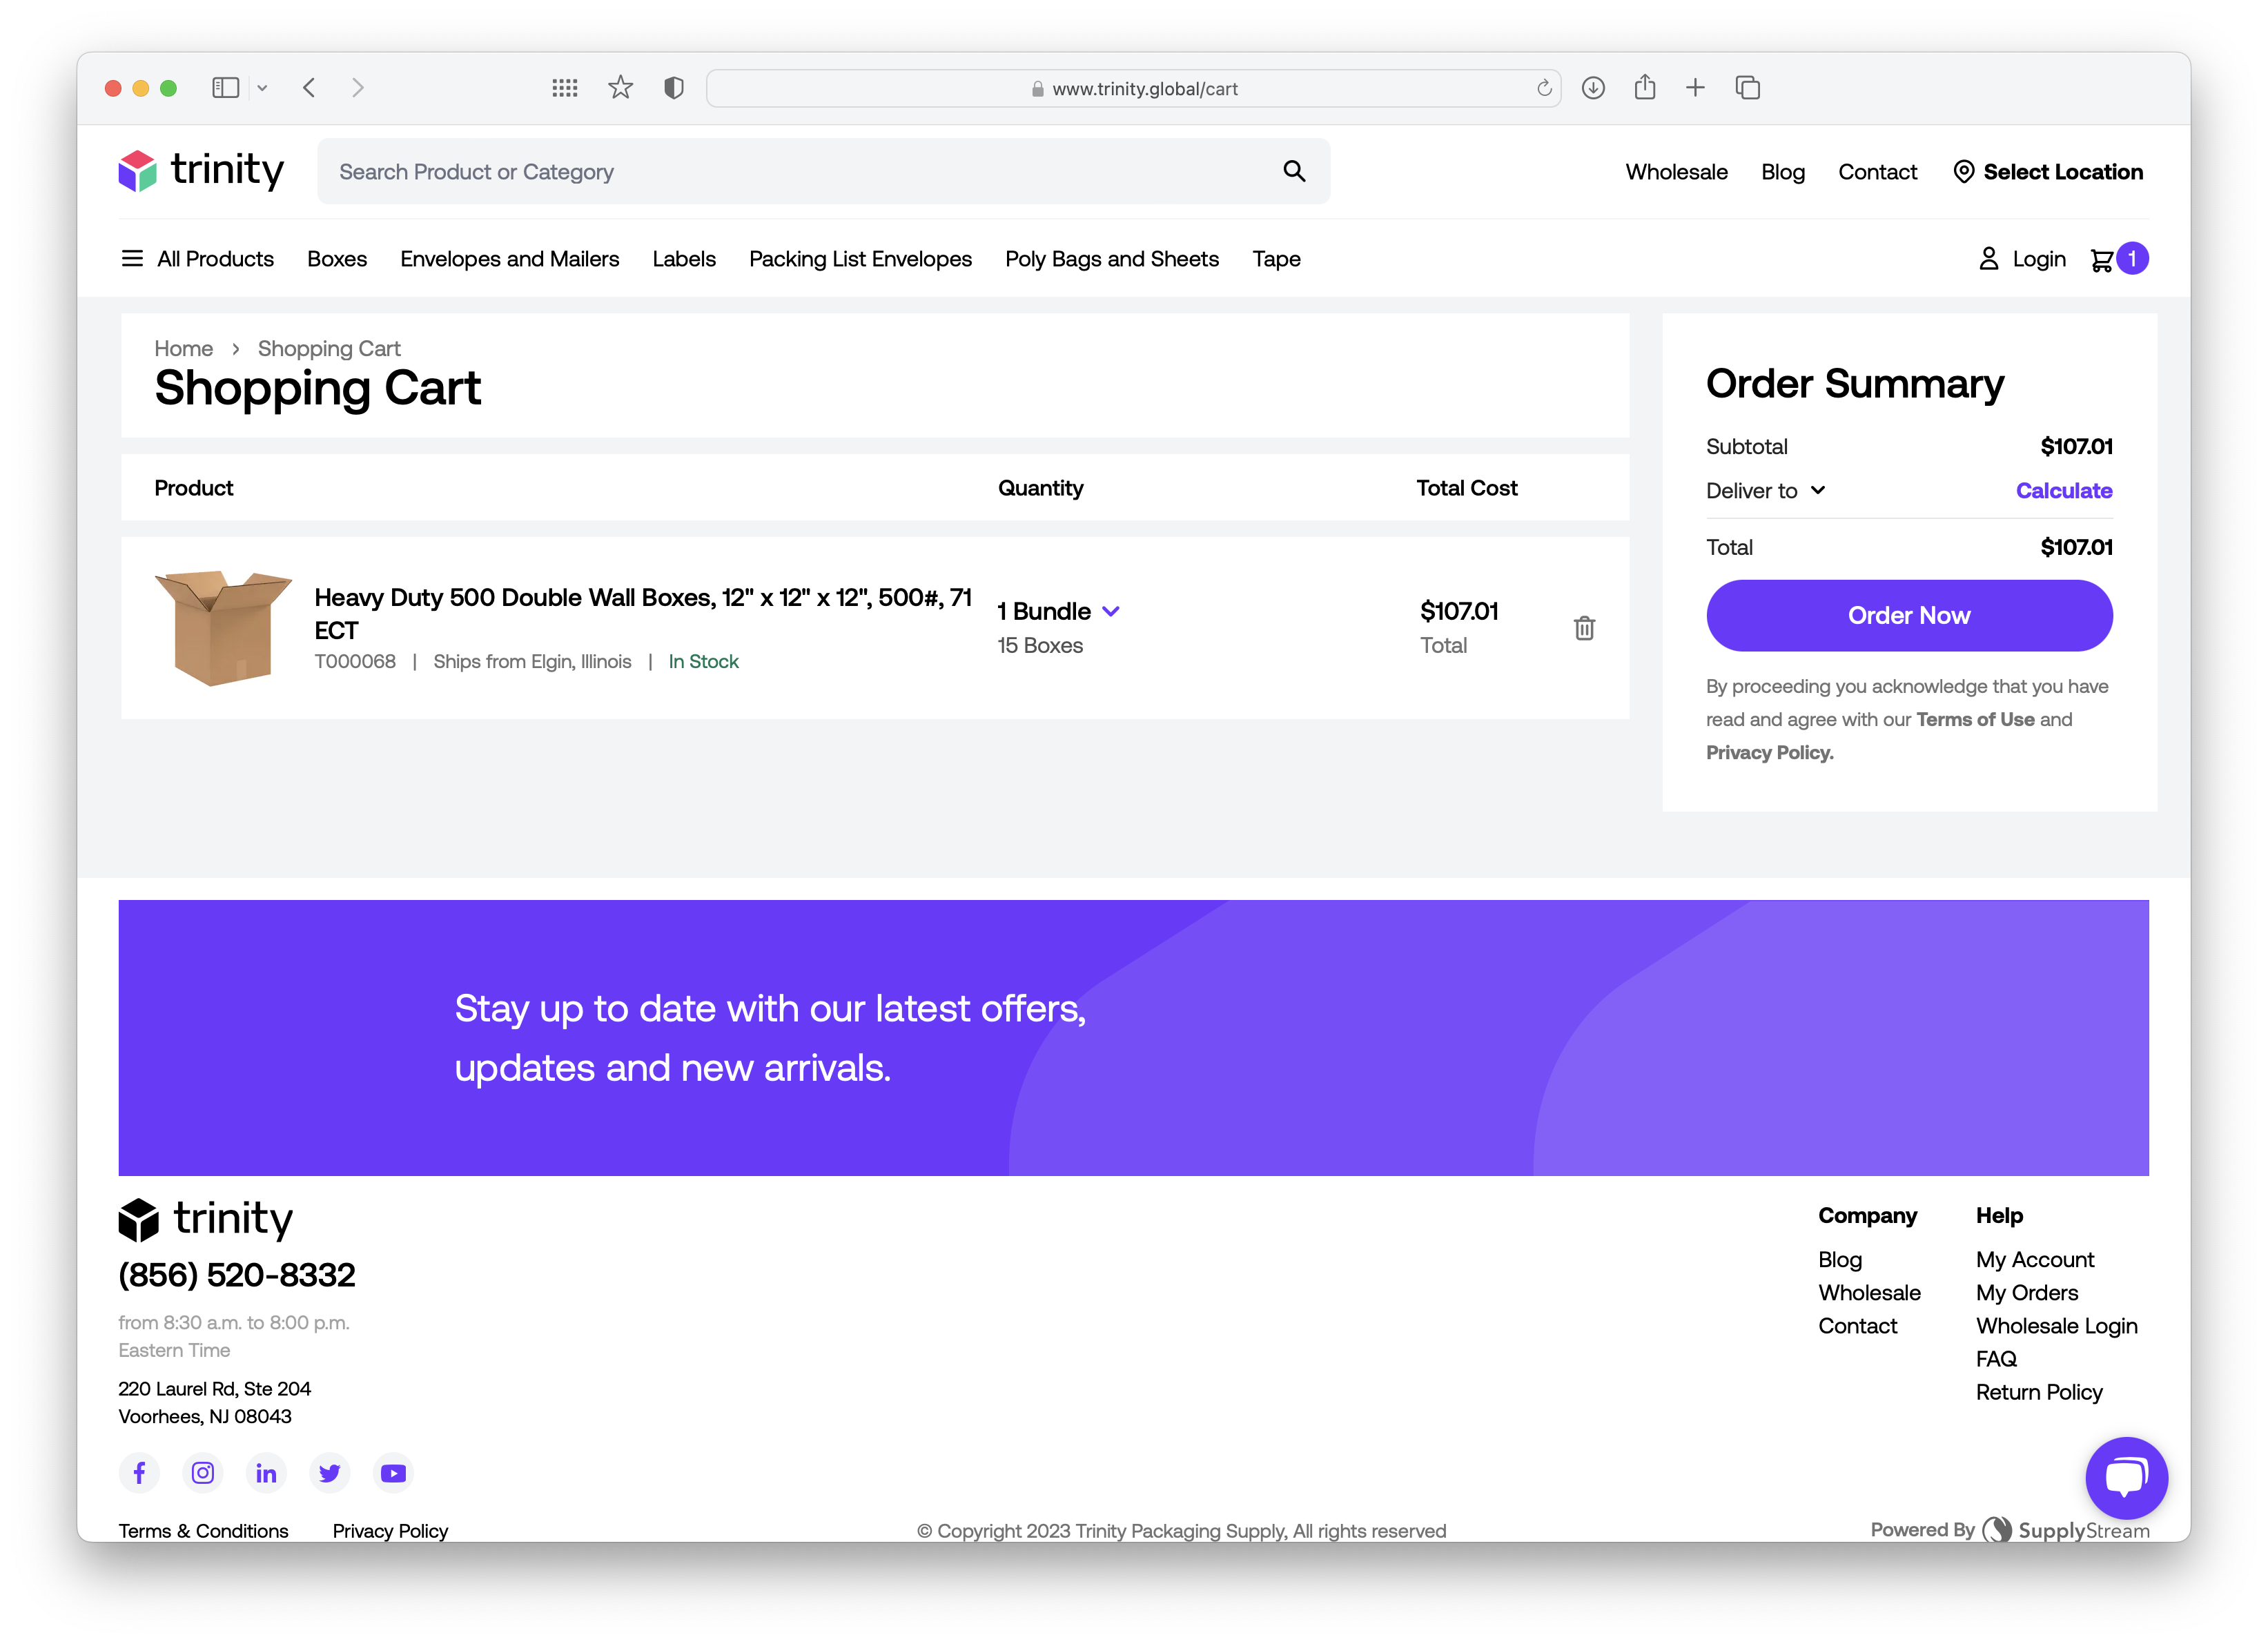The width and height of the screenshot is (2268, 1644).
Task: Open browser downloads icon
Action: point(1593,88)
